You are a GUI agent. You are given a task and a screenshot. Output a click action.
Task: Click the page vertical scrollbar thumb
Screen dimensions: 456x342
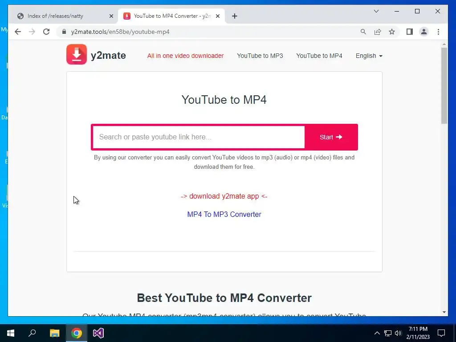(444, 86)
